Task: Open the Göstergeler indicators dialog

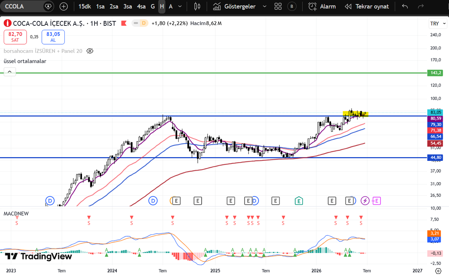Action: pos(234,6)
